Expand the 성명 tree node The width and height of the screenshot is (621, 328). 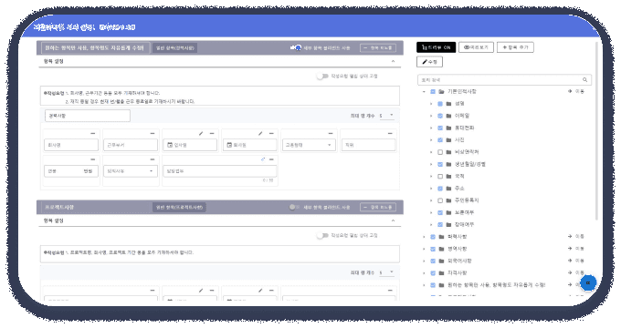coord(431,104)
